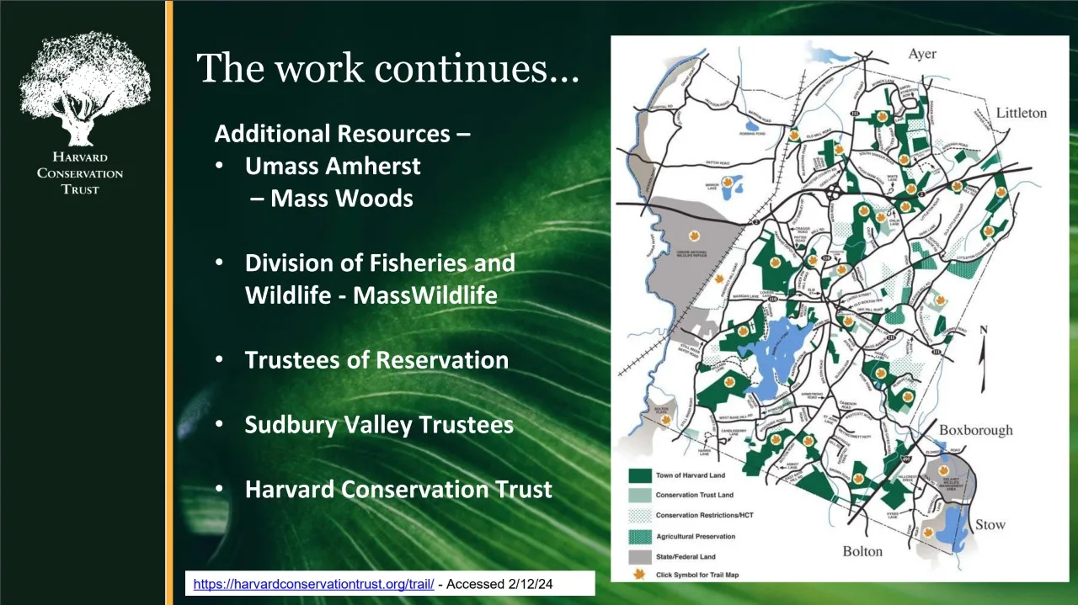Click the Ayer town label on map
The image size is (1078, 605).
click(921, 54)
